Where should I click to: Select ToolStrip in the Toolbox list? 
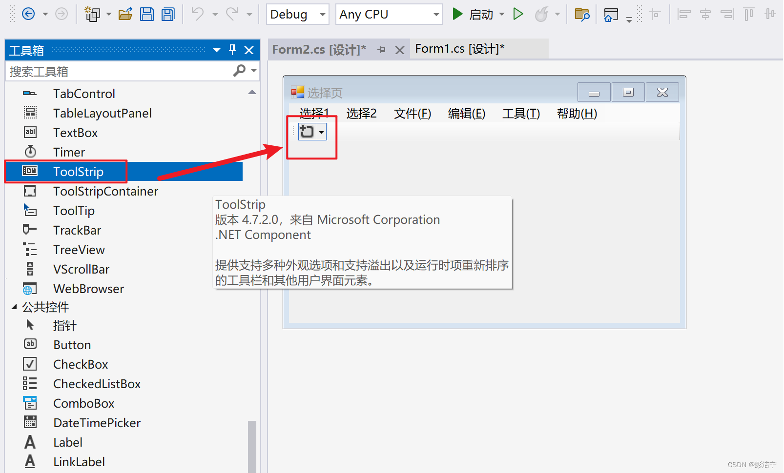(78, 171)
